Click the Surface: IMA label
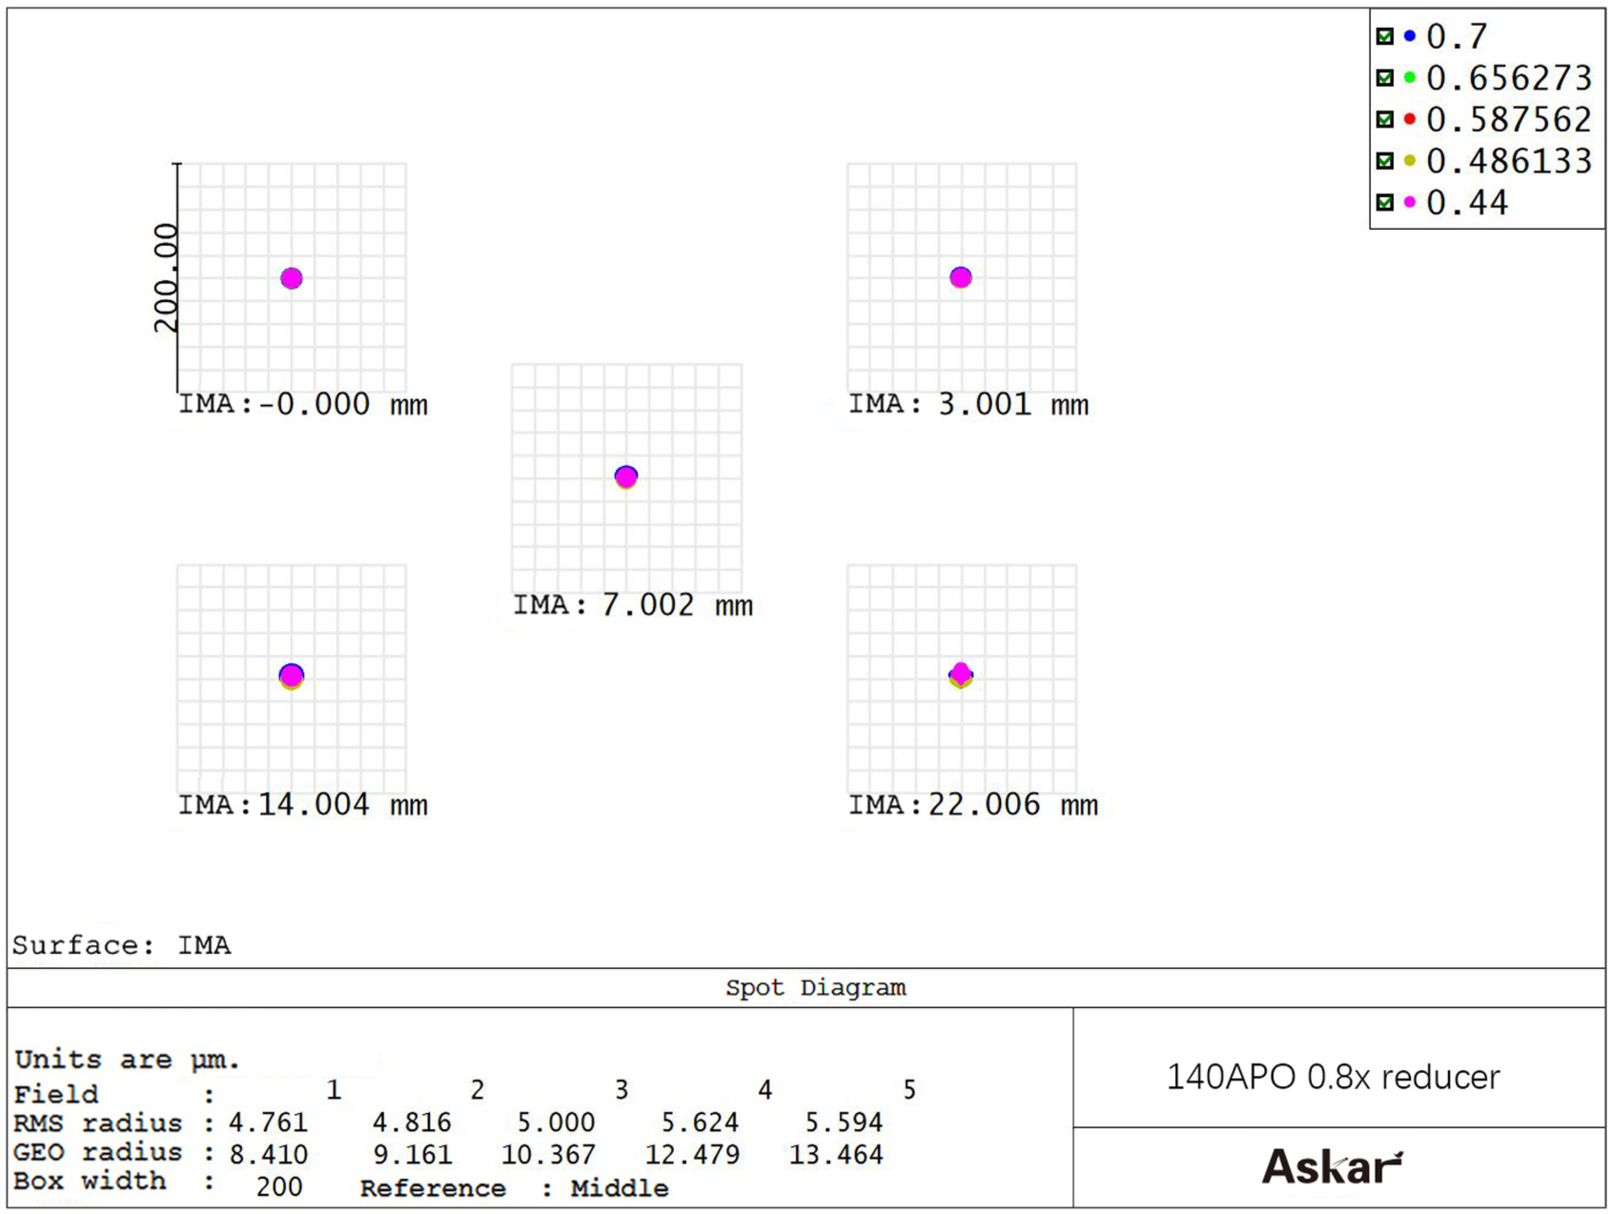 tap(121, 945)
